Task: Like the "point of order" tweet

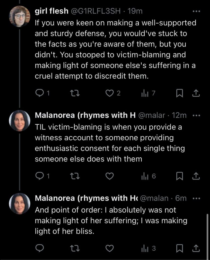Action: (x=110, y=248)
